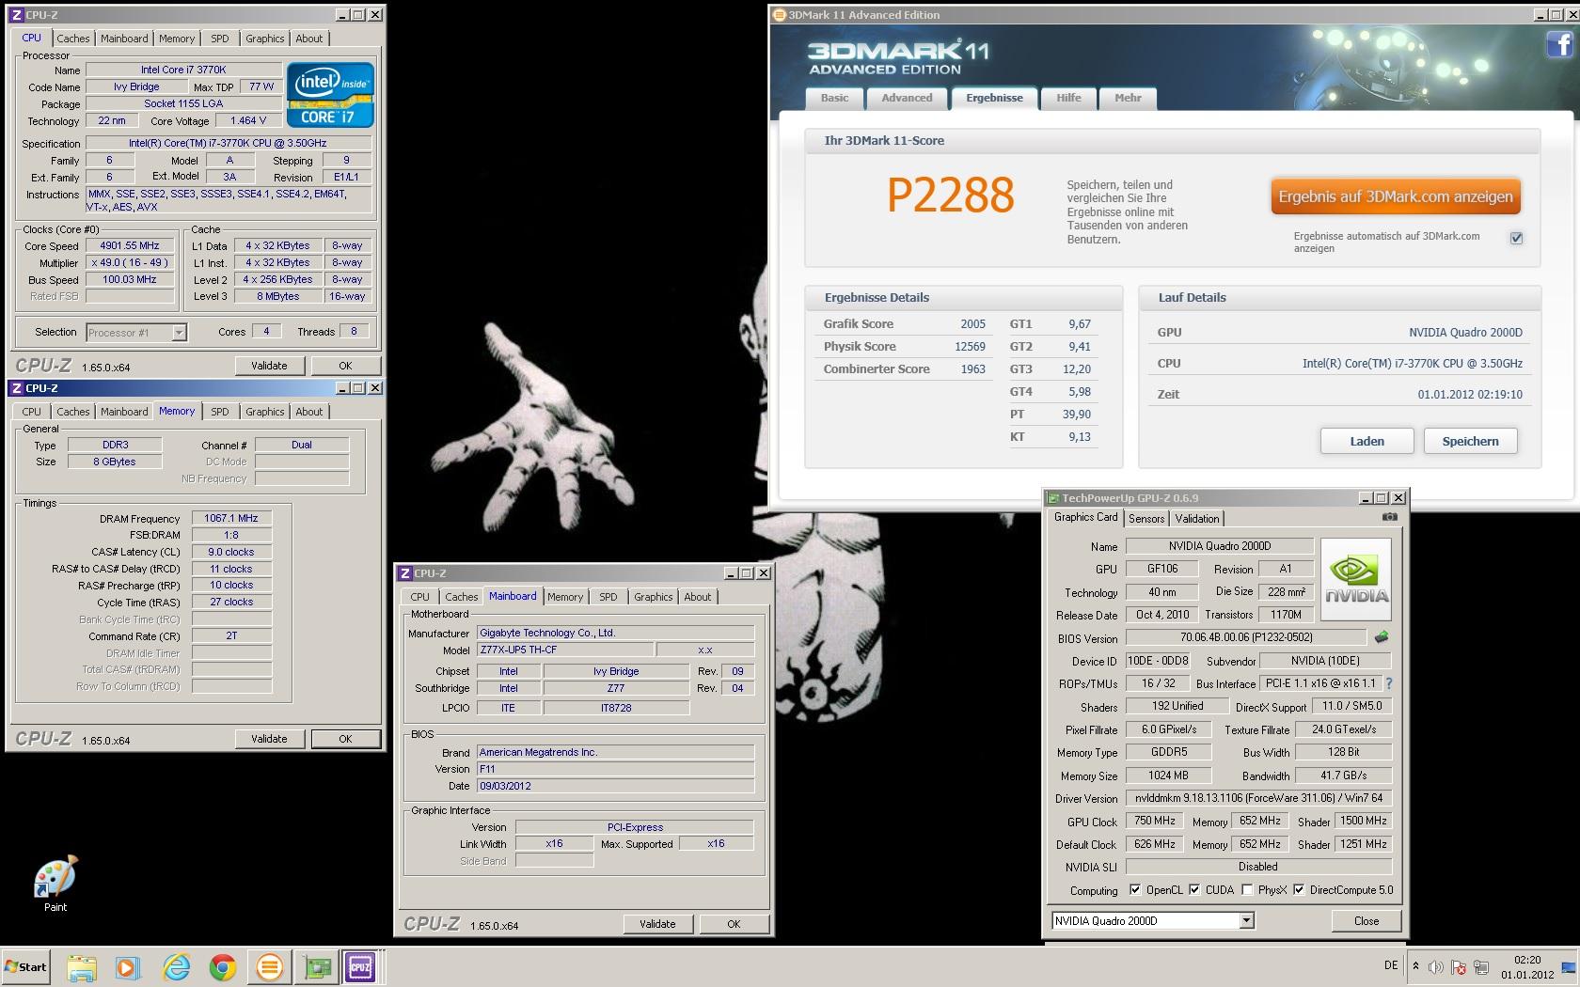Toggle the OpenCL checkbox

[x=1135, y=890]
